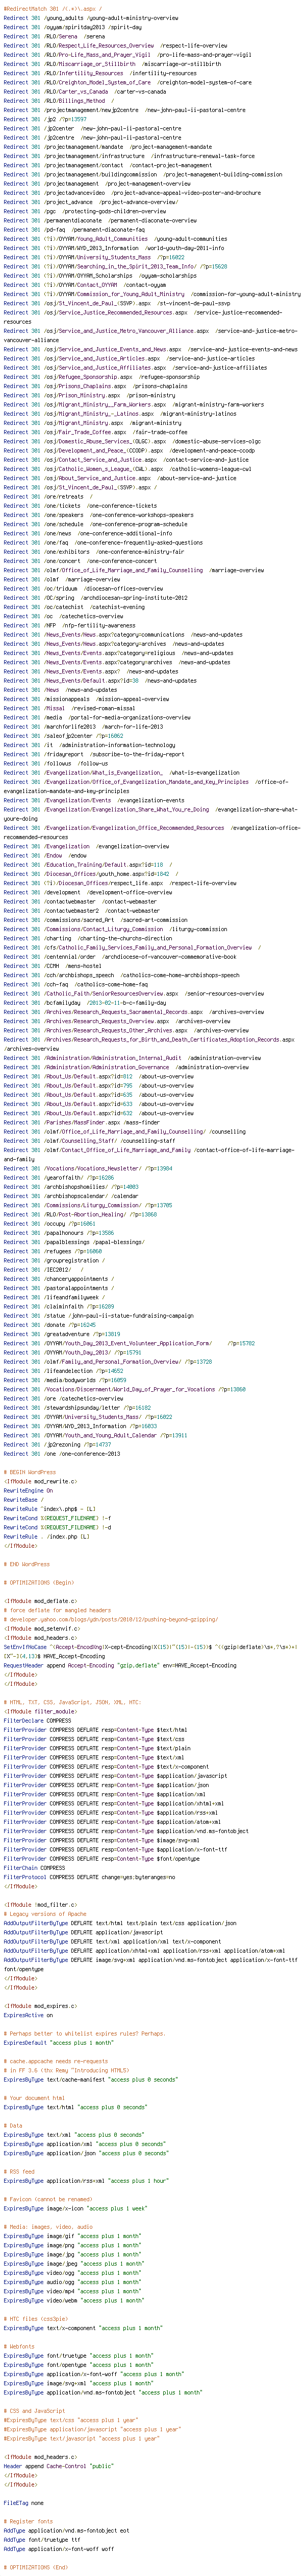Select the '/donate' redirect line
Image resolution: width=306 pixels, height=2576 pixels.
[x=50, y=1324]
